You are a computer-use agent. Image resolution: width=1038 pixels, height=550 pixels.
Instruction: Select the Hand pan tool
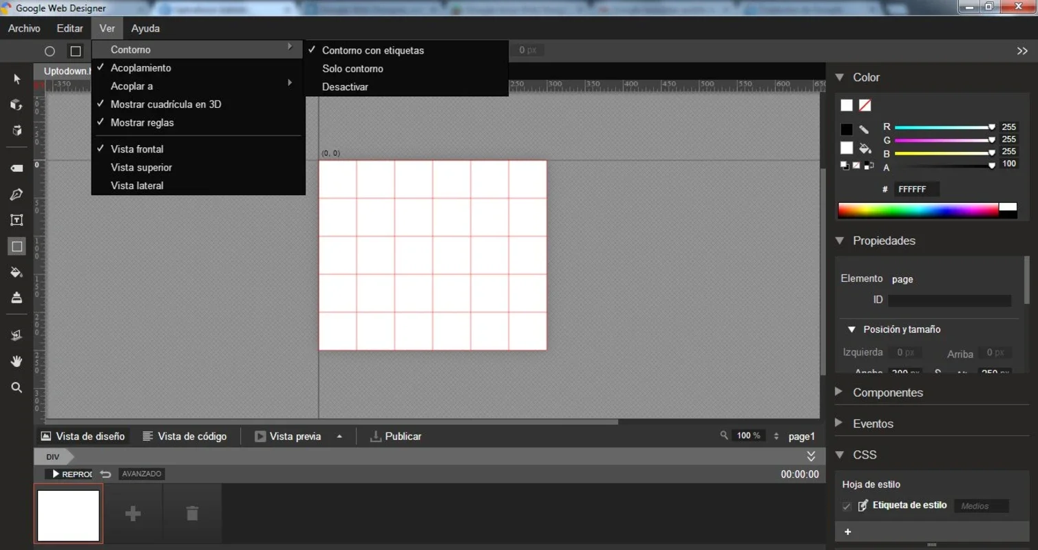[17, 361]
